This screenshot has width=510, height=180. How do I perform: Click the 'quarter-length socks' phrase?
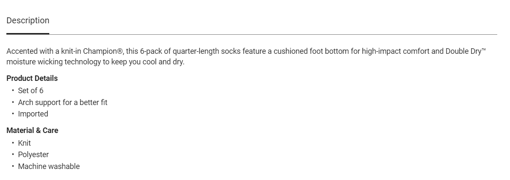207,52
